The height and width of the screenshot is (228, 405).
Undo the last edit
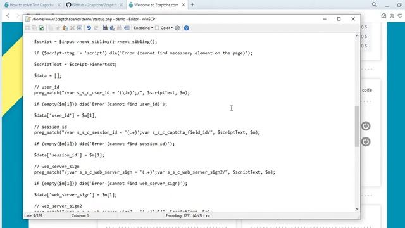[x=89, y=28]
